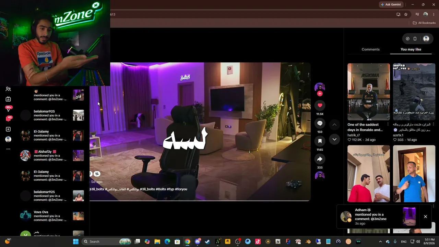
Task: Open the Friends page in the sidebar
Action: 8,89
